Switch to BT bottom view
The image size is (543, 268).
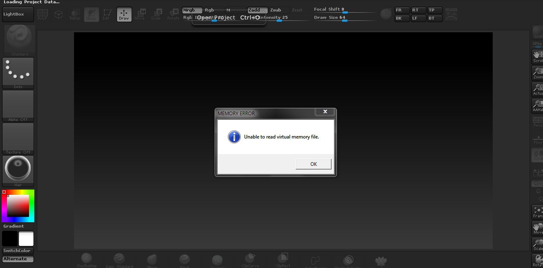[435, 18]
